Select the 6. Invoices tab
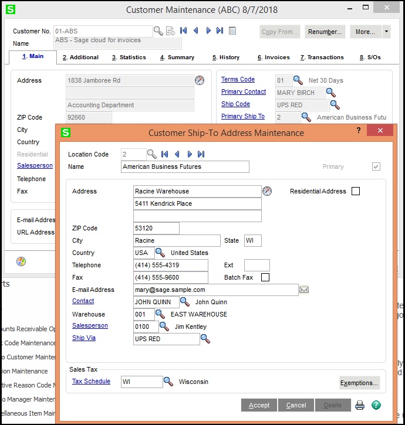This screenshot has height=425, width=405. point(274,57)
